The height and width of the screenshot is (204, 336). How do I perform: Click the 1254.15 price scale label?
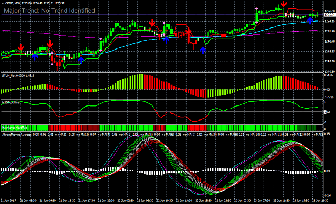pos(330,21)
